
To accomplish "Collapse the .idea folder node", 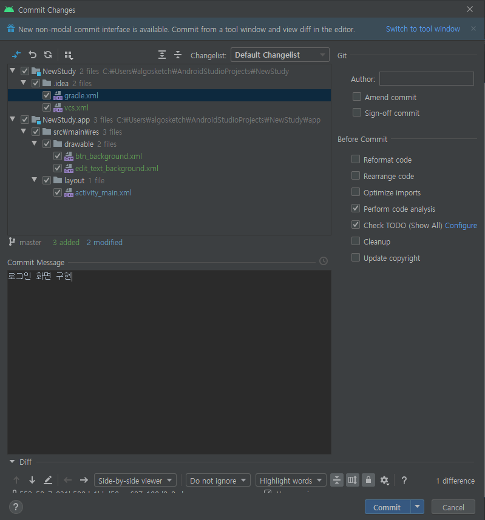I will (24, 83).
